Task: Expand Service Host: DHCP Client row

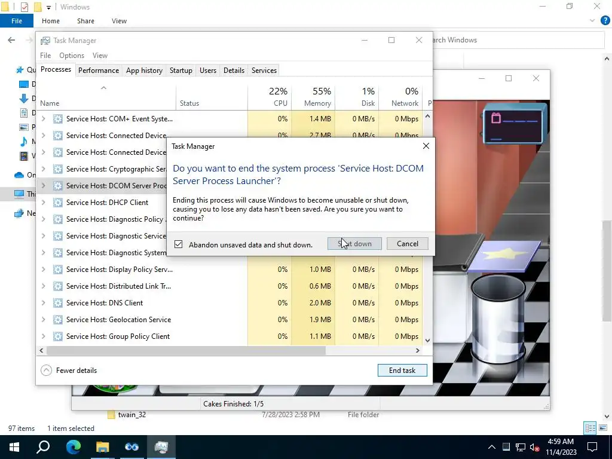Action: click(x=43, y=203)
